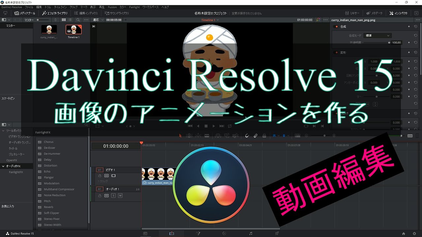The height and width of the screenshot is (237, 422).
Task: Toggle linked selection chain icon
Action: [256, 135]
